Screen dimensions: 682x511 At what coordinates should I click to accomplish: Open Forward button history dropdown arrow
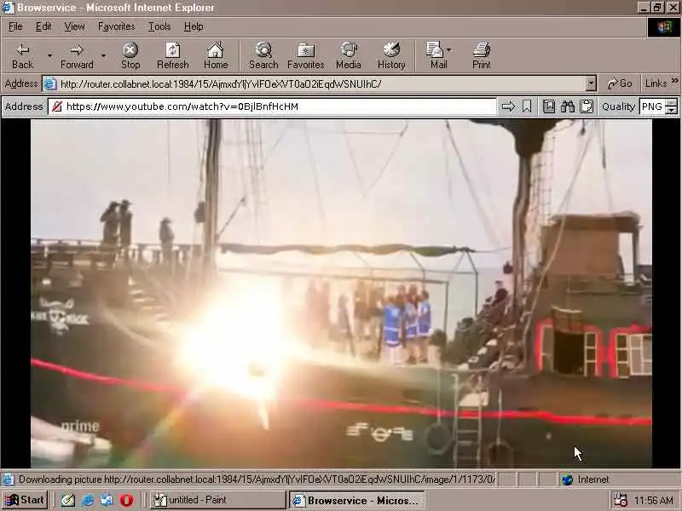click(x=103, y=55)
